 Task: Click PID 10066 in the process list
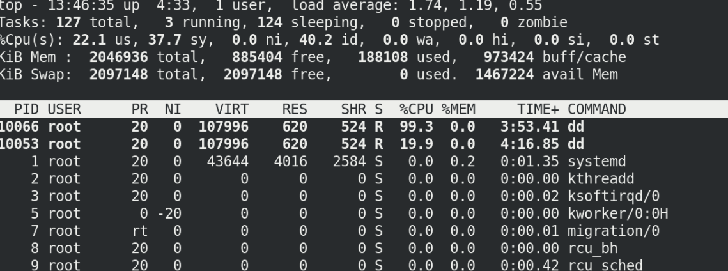(20, 127)
